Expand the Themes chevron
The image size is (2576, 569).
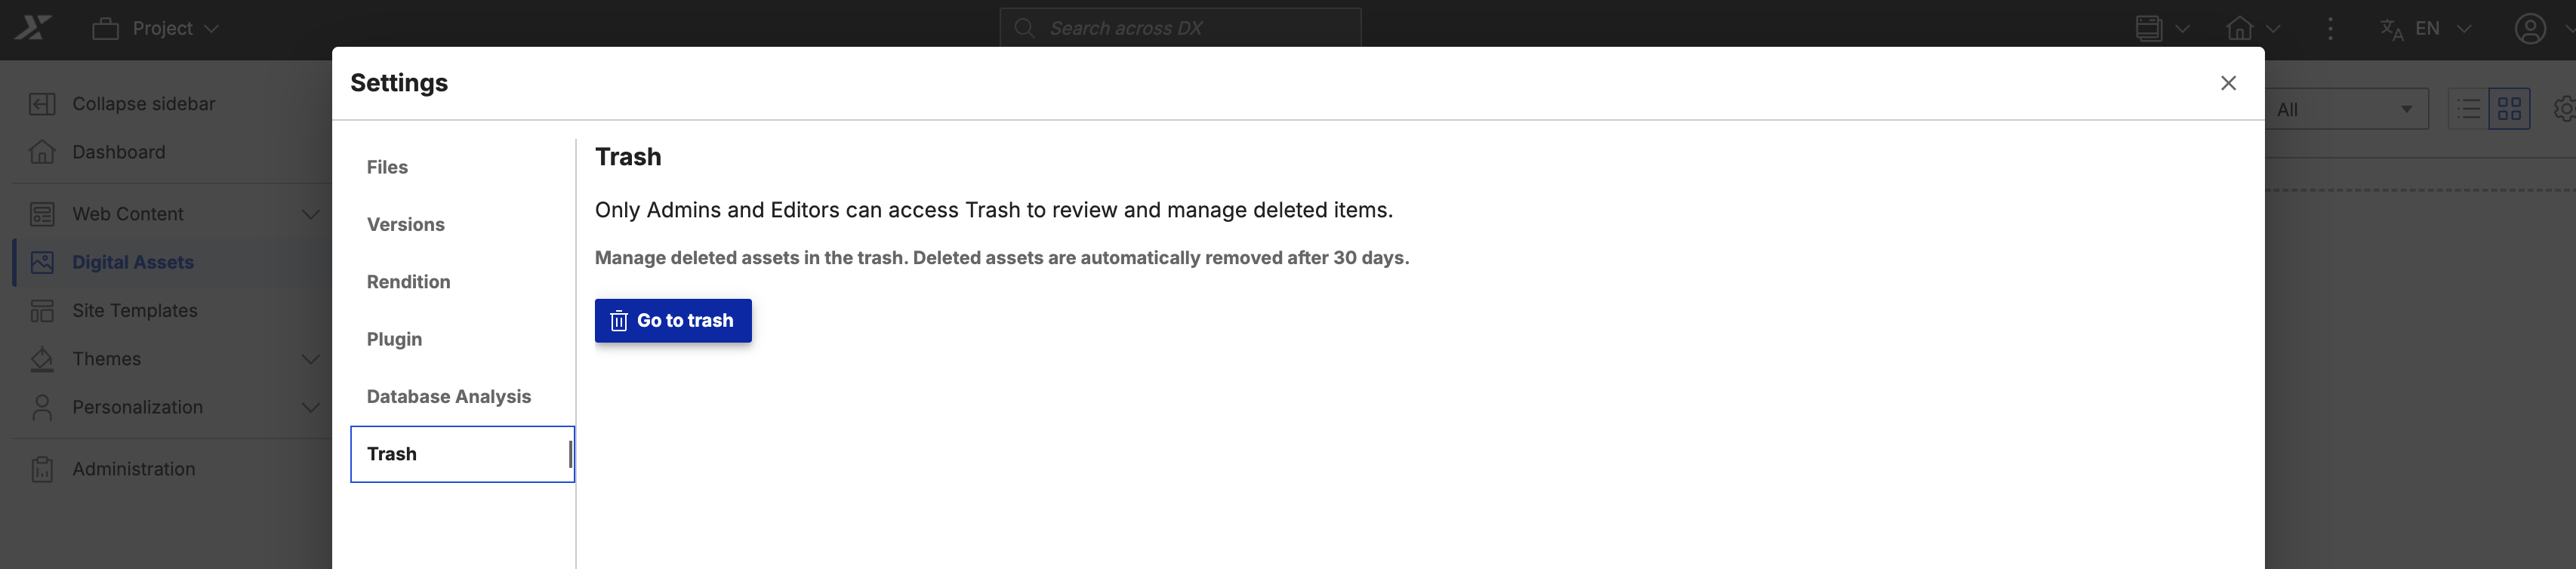(310, 359)
